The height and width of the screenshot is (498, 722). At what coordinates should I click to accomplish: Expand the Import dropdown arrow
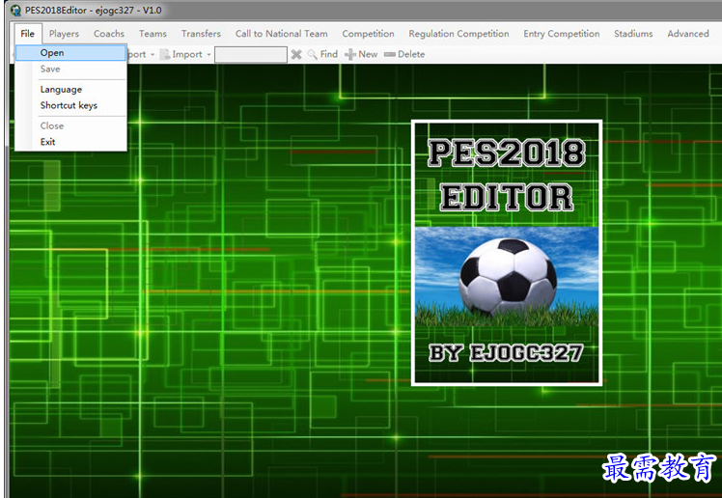click(208, 55)
